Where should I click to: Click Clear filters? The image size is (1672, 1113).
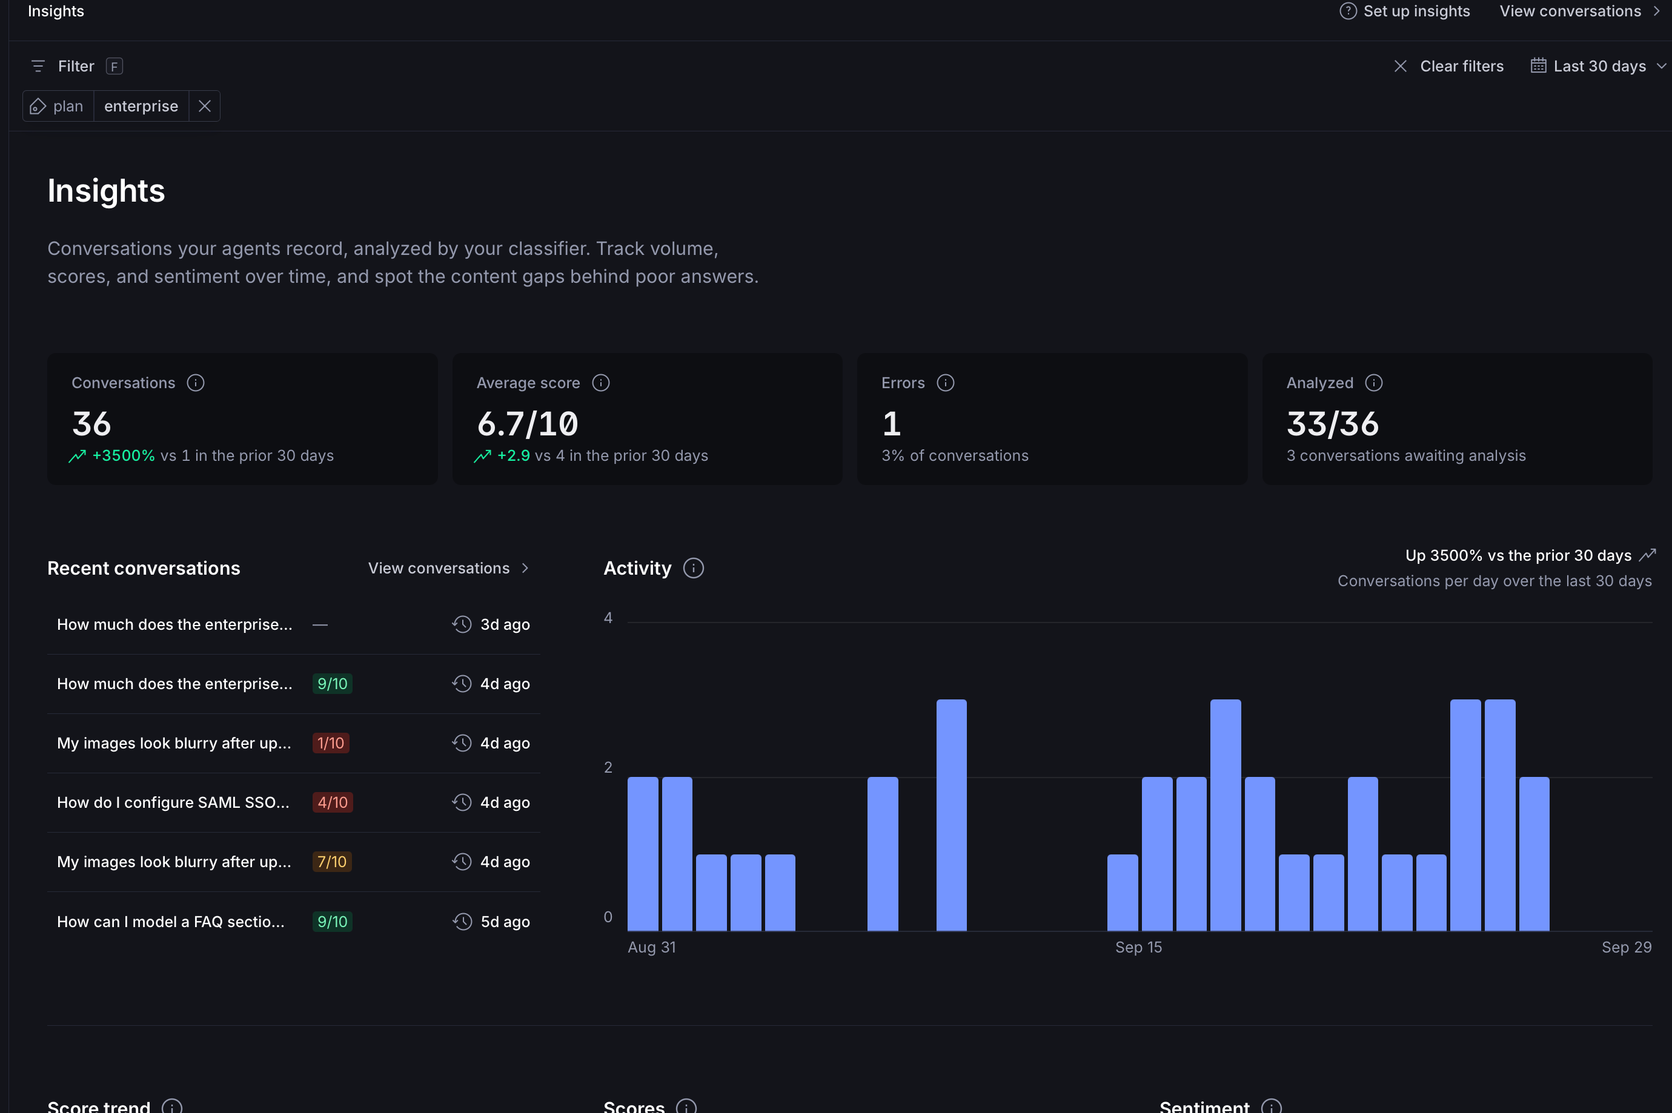(x=1448, y=66)
